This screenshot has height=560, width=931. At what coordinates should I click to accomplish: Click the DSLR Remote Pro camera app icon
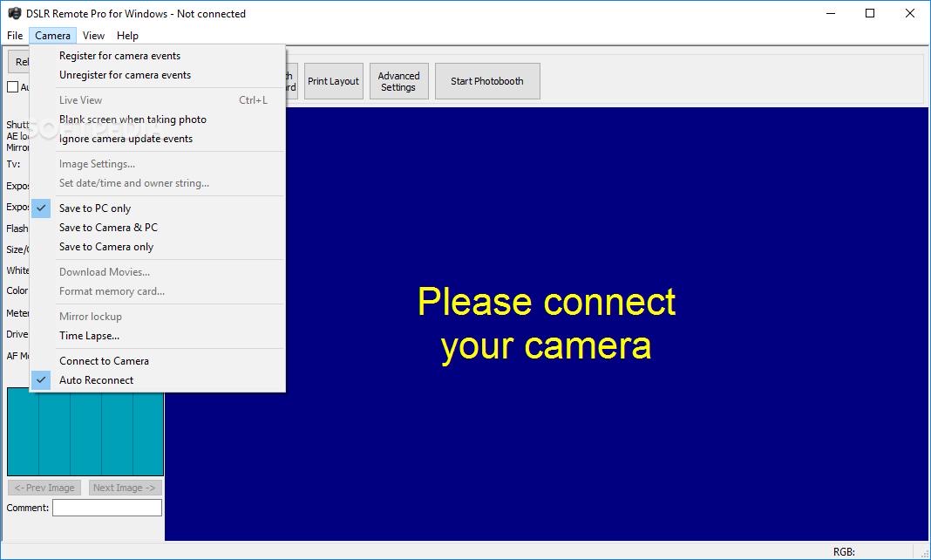[14, 13]
